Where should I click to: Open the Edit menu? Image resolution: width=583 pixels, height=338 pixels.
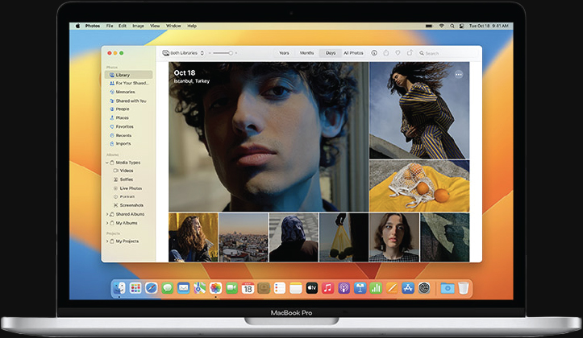click(123, 26)
